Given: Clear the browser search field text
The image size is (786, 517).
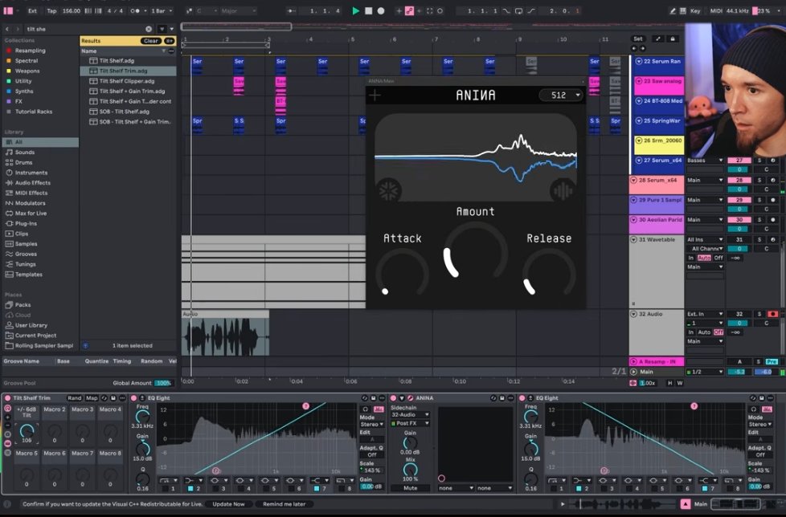Looking at the screenshot, I should [149, 29].
